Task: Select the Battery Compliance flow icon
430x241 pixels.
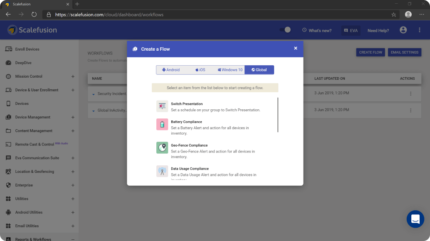Action: click(162, 124)
